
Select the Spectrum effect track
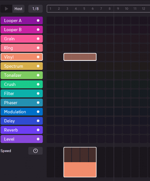[x=22, y=66]
